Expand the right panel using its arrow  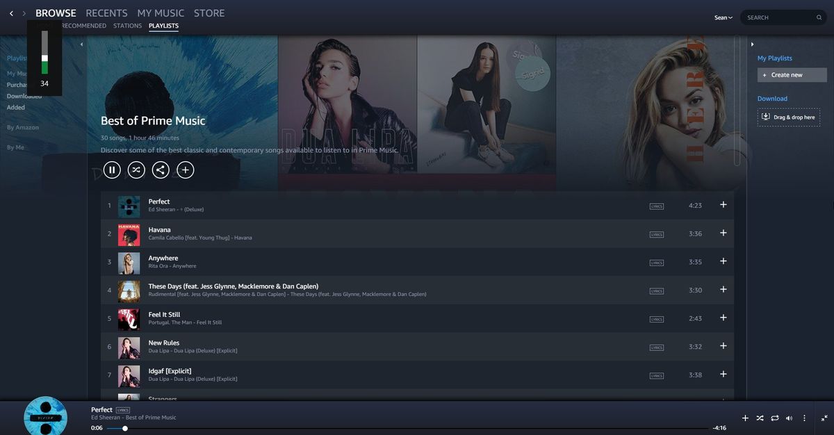point(753,43)
